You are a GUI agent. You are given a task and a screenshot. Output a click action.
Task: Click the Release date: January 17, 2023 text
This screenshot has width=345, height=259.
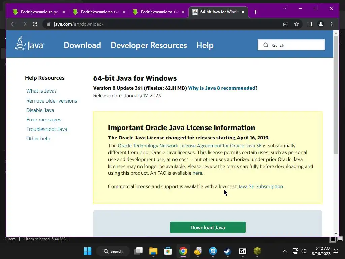click(127, 95)
